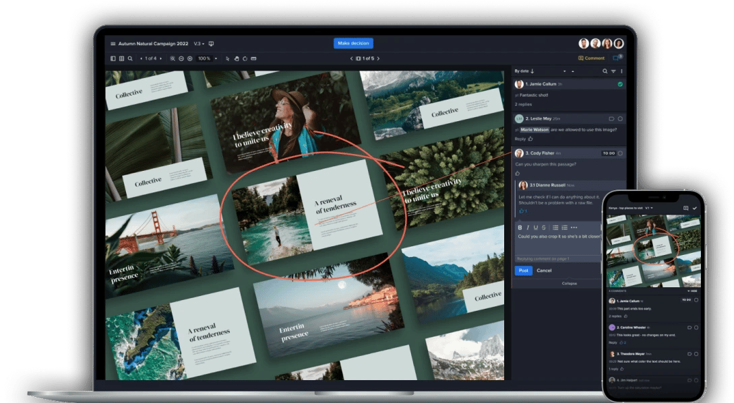
Task: Post the reply with the Post button
Action: click(523, 270)
